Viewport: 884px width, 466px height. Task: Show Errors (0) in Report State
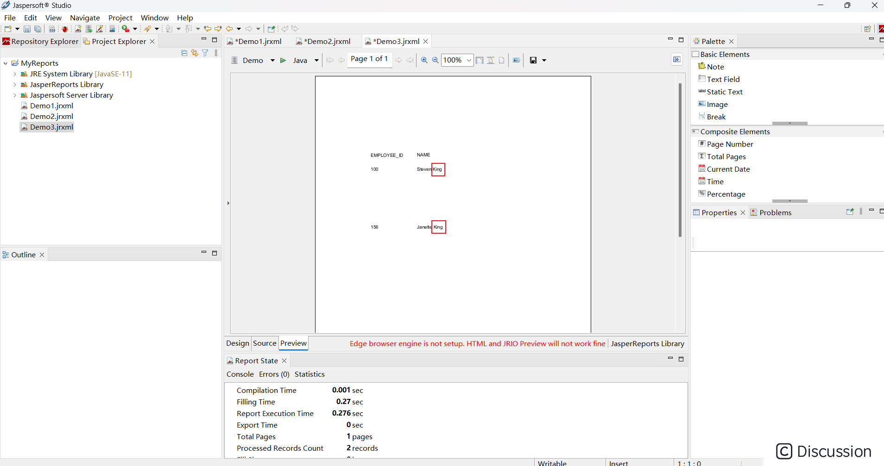click(274, 374)
